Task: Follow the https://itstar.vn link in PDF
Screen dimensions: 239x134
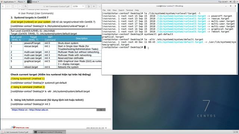Action: [x=19, y=110]
